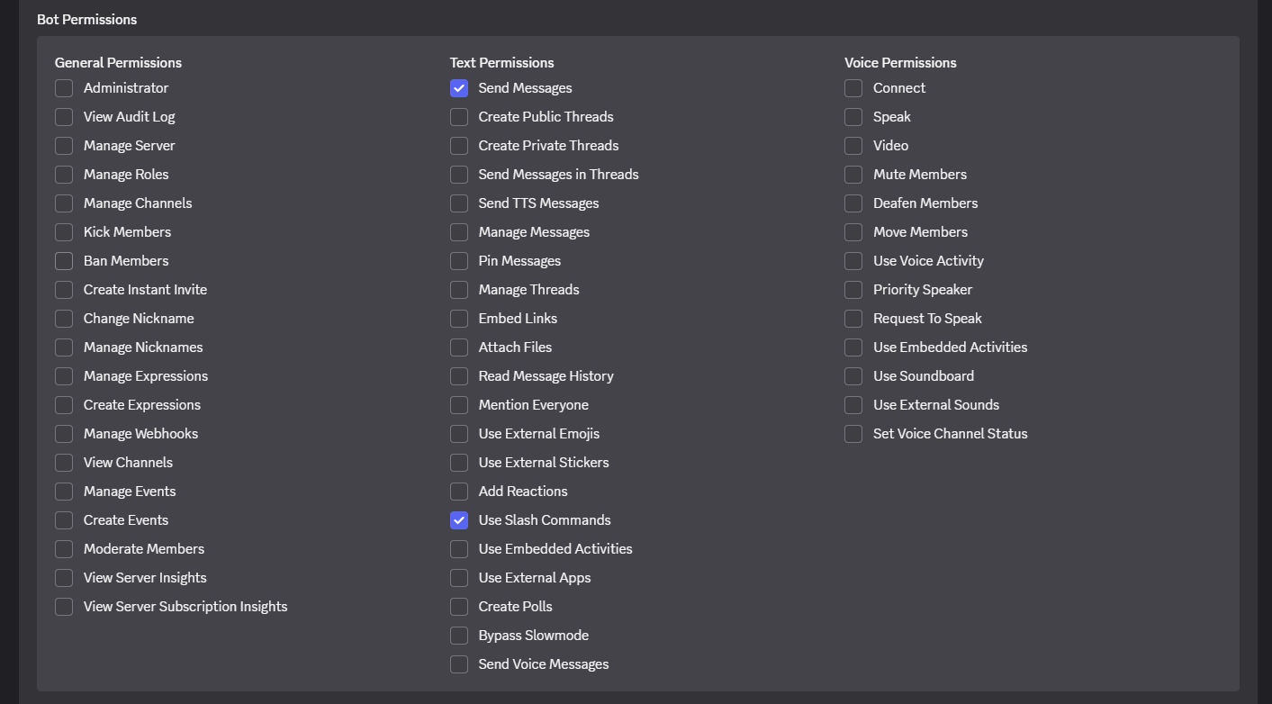This screenshot has height=704, width=1272.
Task: Enable Kick Members permission
Action: (64, 231)
